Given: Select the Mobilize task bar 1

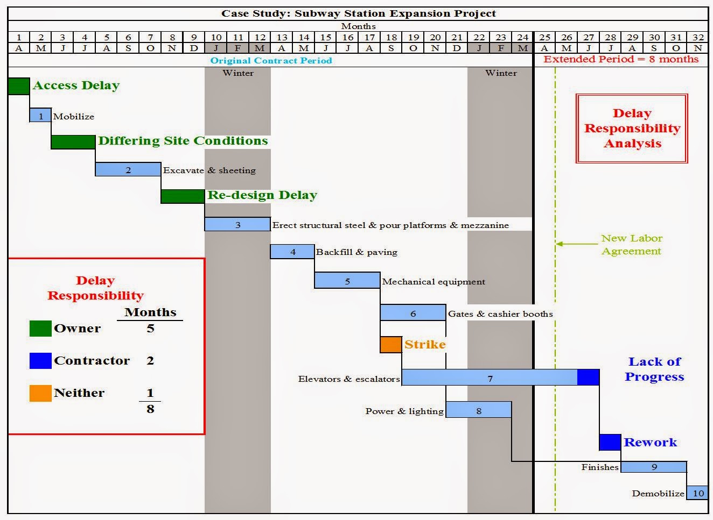Looking at the screenshot, I should click(39, 116).
